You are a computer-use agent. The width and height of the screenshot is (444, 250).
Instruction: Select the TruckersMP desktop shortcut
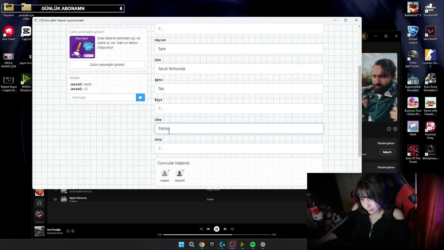click(x=430, y=9)
